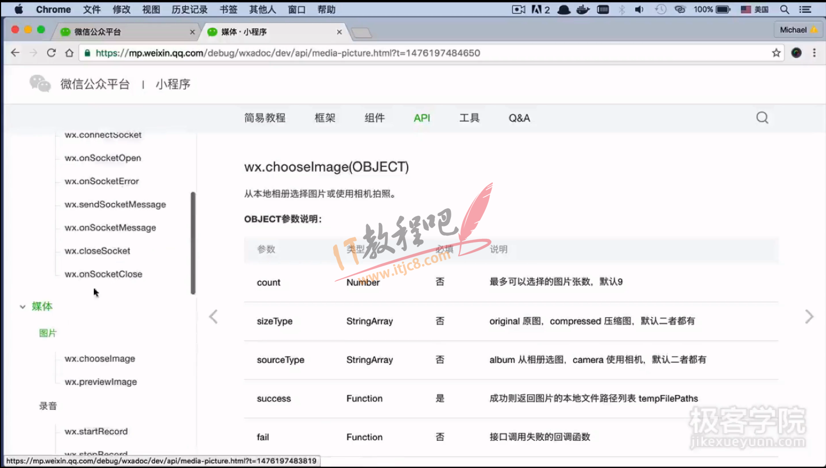Click the secure lock icon in the address bar

[x=87, y=53]
